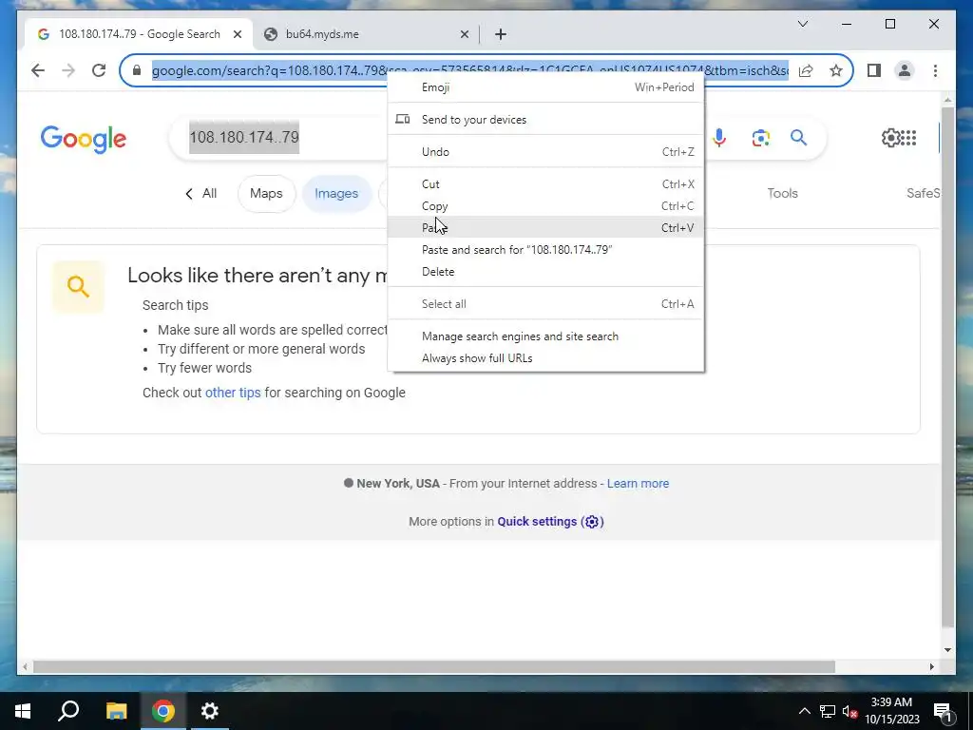Screen dimensions: 973x730
Task: Select Emoji in the context menu
Action: [545, 87]
